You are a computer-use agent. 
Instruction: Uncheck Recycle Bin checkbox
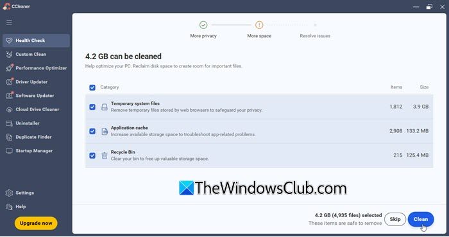click(92, 155)
